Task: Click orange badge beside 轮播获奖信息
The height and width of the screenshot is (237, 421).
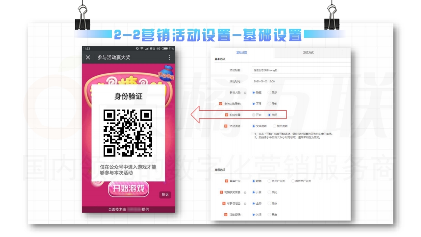Action: click(x=221, y=192)
